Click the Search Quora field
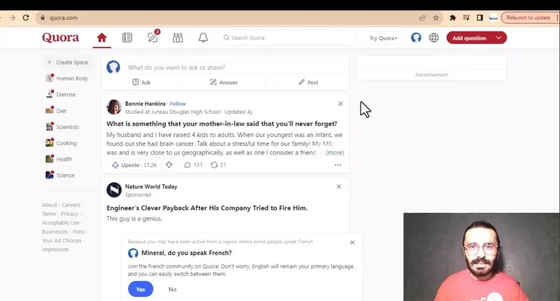The width and height of the screenshot is (560, 301). [x=288, y=38]
